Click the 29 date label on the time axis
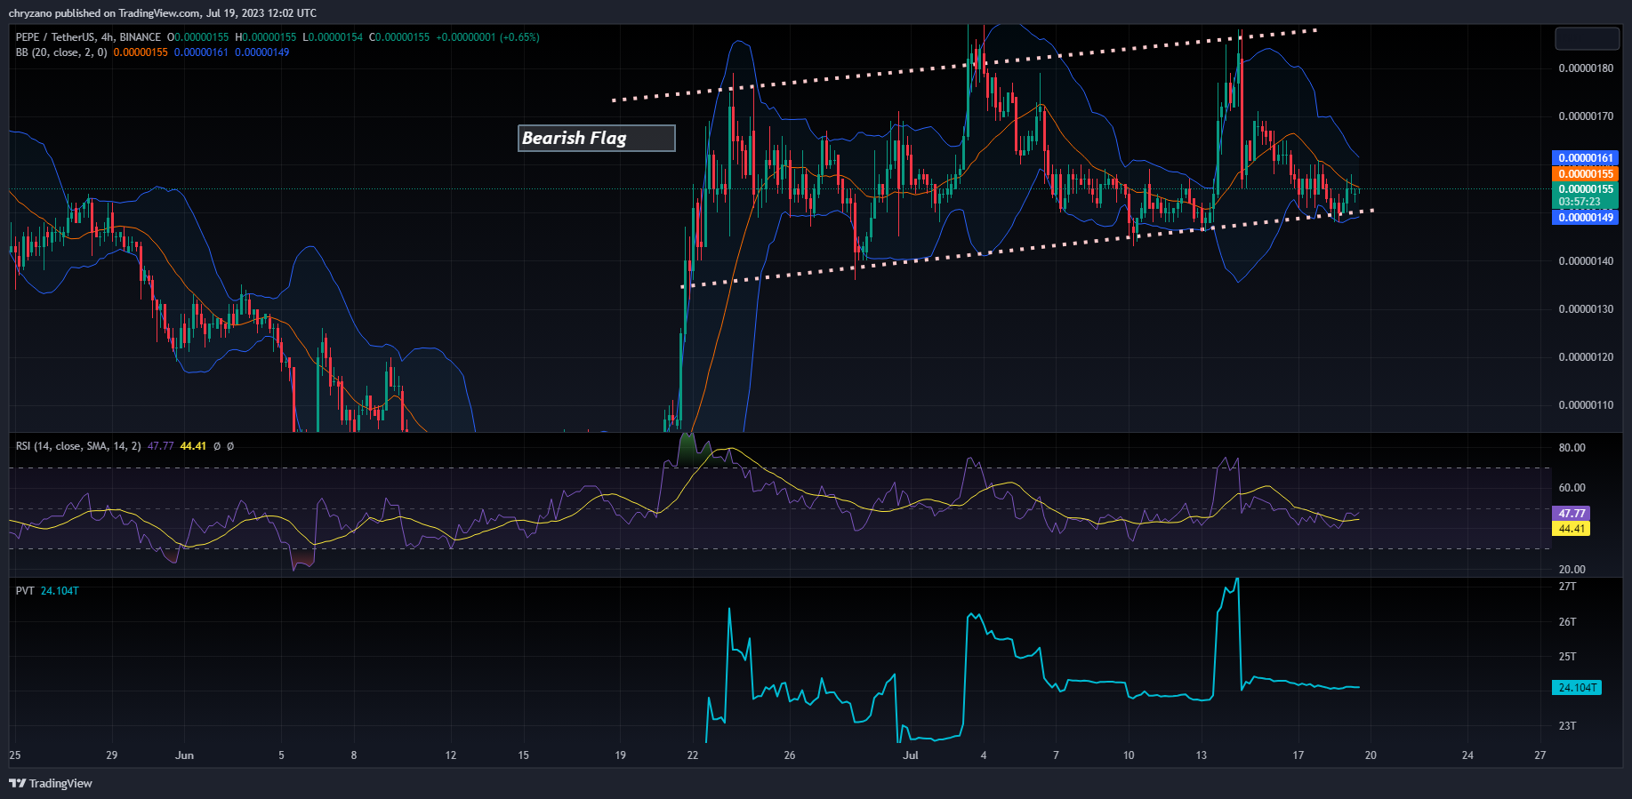The height and width of the screenshot is (799, 1632). (x=111, y=755)
